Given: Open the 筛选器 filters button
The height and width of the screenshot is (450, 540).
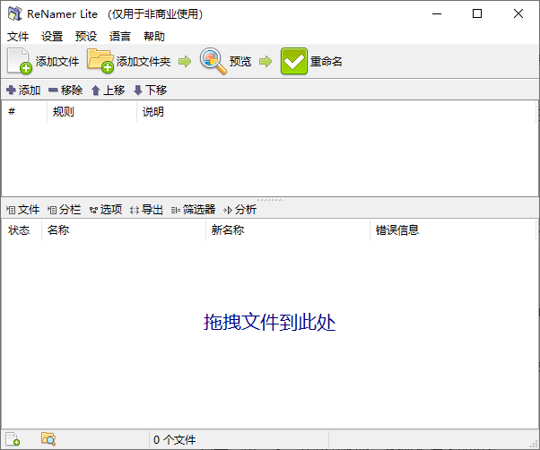Looking at the screenshot, I should tap(193, 210).
